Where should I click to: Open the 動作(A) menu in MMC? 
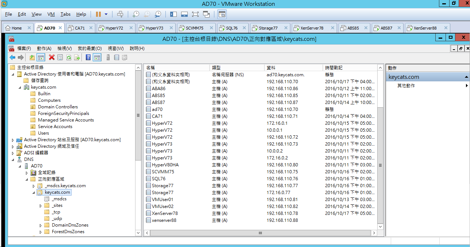(x=44, y=49)
